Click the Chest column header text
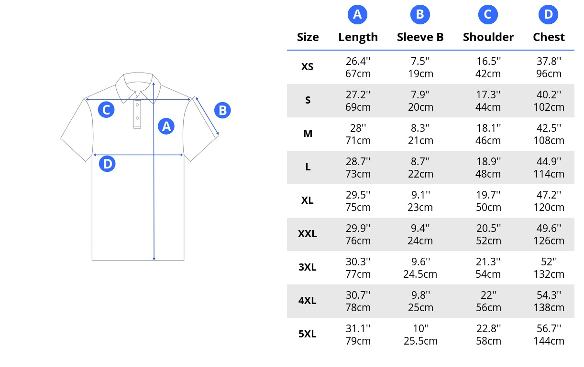The image size is (584, 367). [x=549, y=37]
